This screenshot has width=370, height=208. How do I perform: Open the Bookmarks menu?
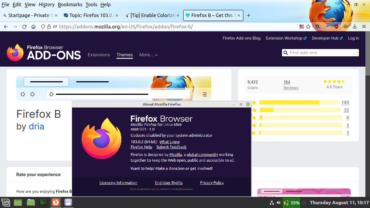coord(70,5)
